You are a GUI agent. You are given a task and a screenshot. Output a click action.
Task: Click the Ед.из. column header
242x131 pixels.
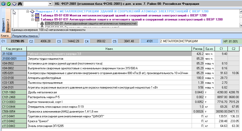[x=209, y=49]
